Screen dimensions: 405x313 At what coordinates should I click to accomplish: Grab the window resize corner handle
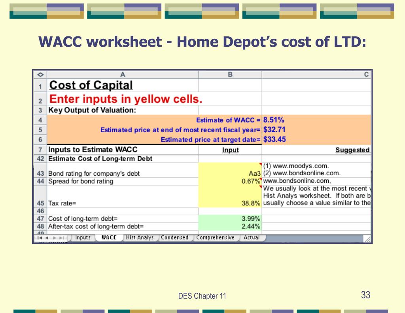(x=367, y=239)
